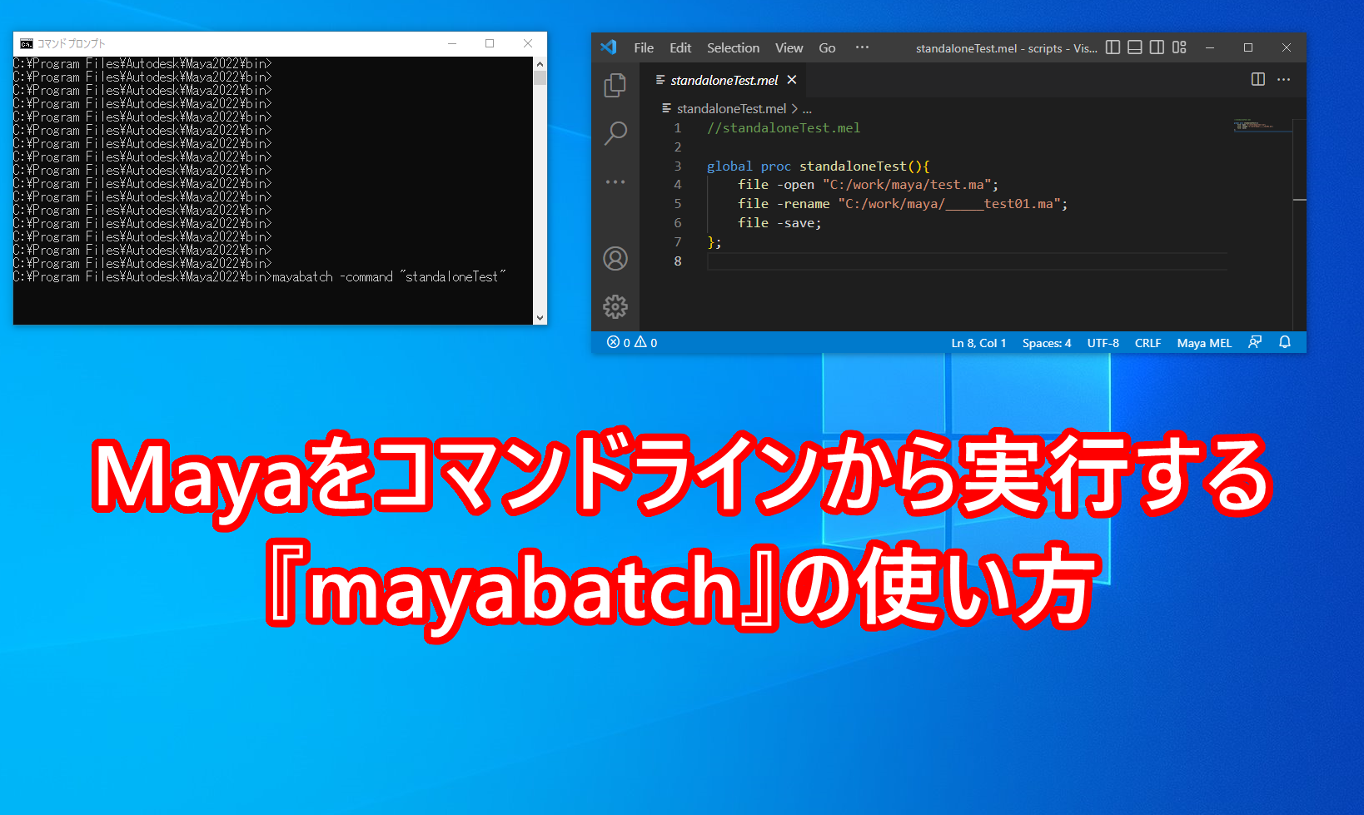
Task: Click line 6 containing file -save
Action: [779, 222]
